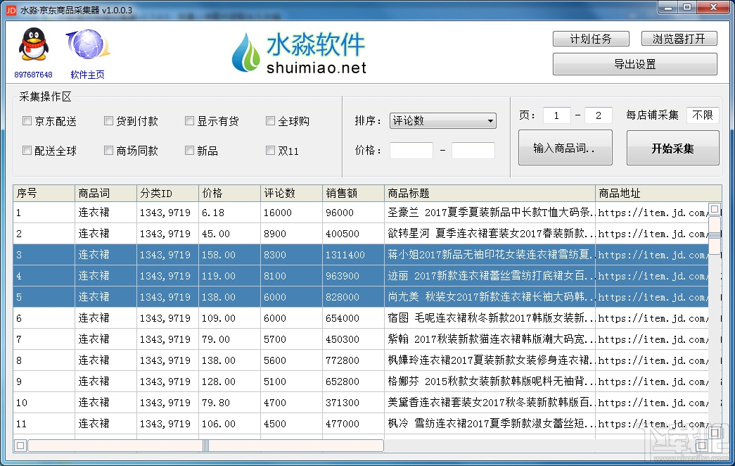Click product URL in row 1
The height and width of the screenshot is (466, 735).
pyautogui.click(x=653, y=213)
